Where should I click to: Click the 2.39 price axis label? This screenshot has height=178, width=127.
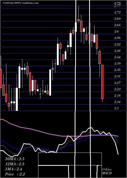117,63
